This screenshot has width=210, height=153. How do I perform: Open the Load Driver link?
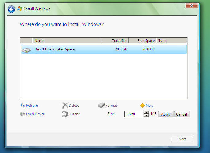35,114
